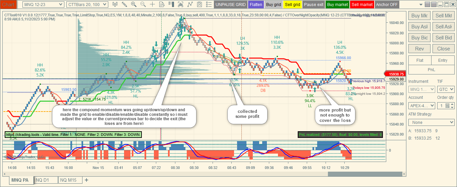457x187 pixels.
Task: Open the indicators icon
Action: (181, 4)
